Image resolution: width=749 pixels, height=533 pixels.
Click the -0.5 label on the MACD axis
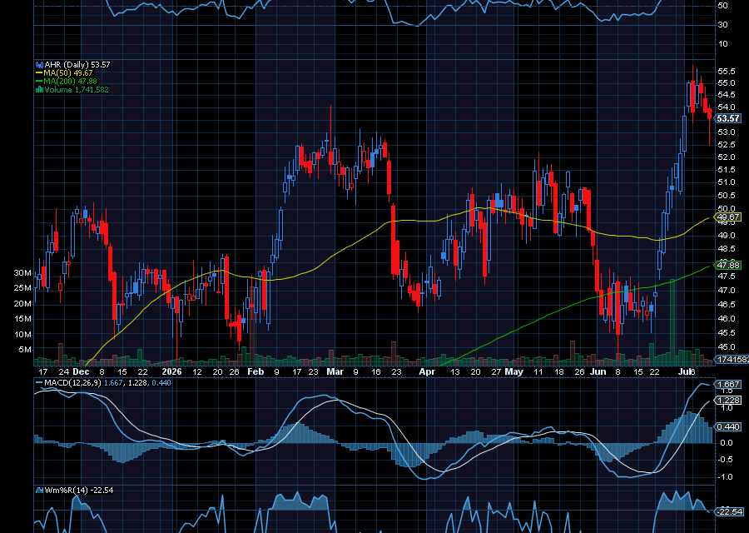(726, 460)
